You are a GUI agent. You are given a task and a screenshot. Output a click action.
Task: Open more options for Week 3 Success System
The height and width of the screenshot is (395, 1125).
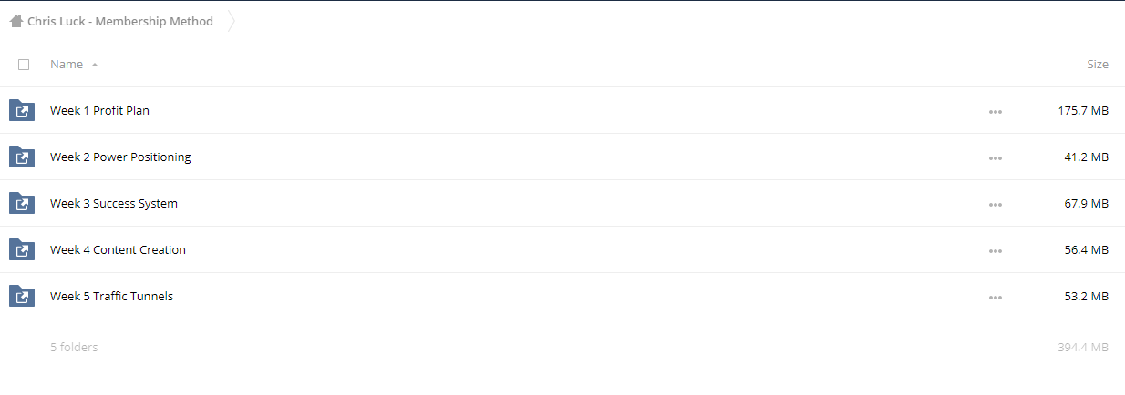996,205
